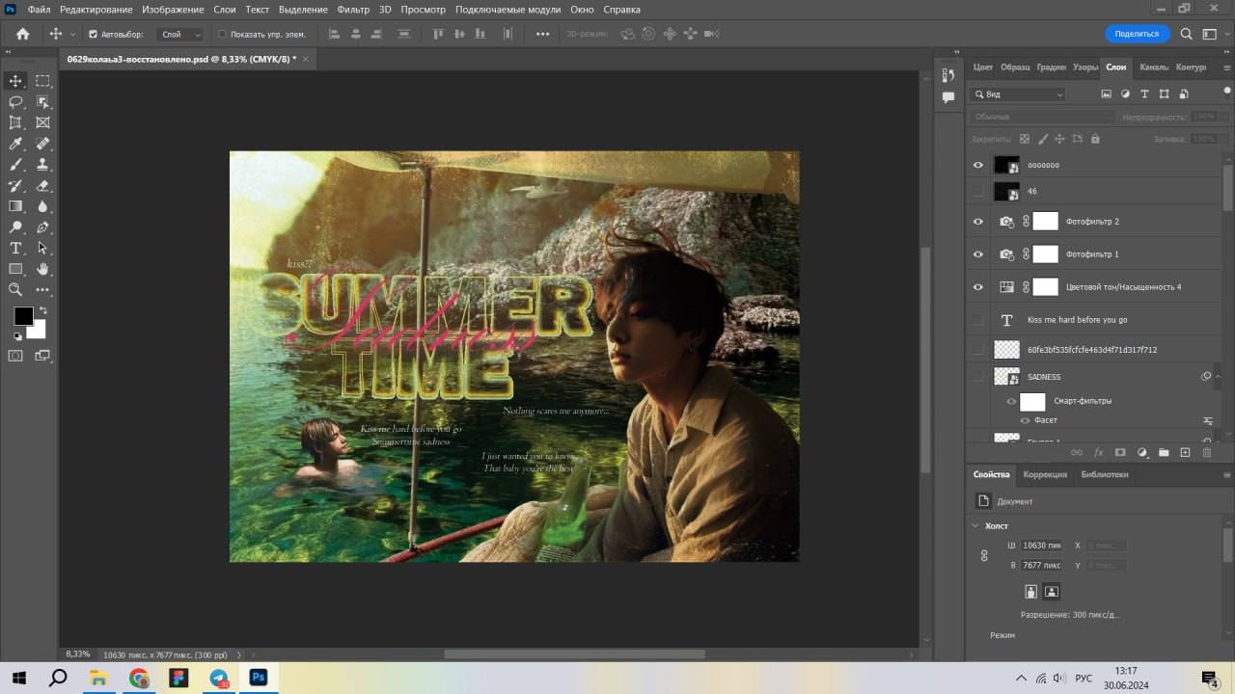Viewport: 1235px width, 694px height.
Task: Select the Path Selection tool
Action: [42, 248]
